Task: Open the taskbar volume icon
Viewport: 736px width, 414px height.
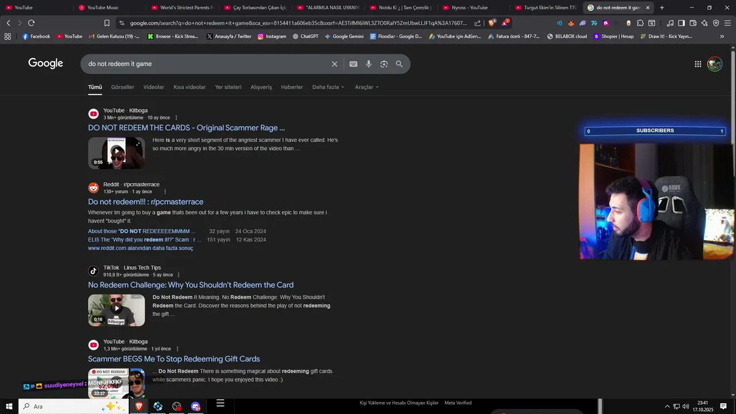Action: point(685,407)
